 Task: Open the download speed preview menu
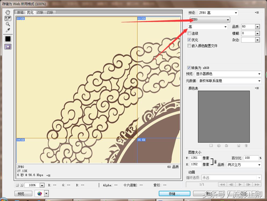point(48,175)
